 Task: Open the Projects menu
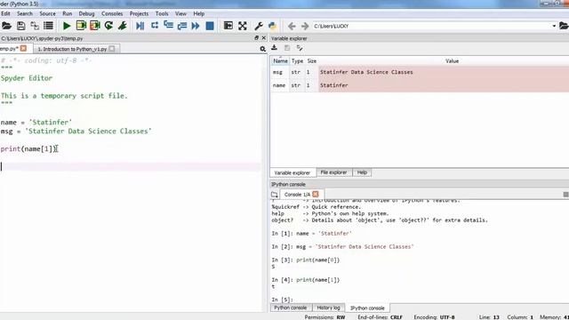[x=139, y=14]
